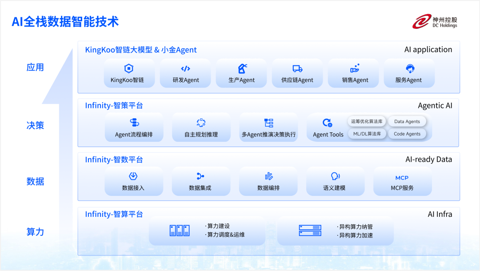Select the Data Agents pill

click(407, 121)
